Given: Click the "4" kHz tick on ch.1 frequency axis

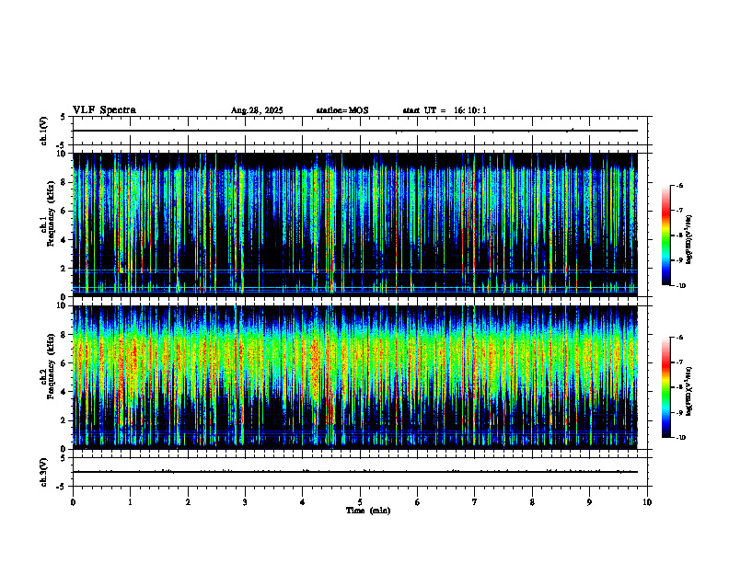Looking at the screenshot, I should [x=64, y=240].
